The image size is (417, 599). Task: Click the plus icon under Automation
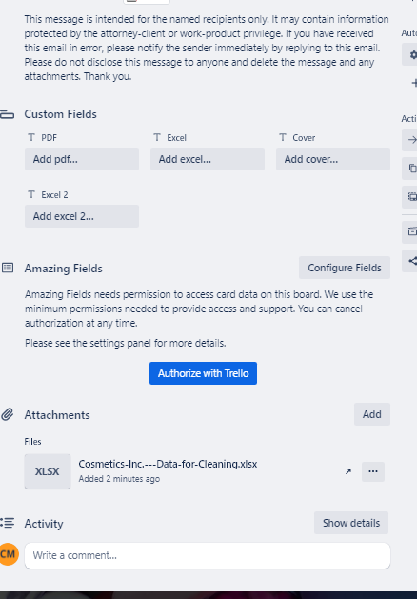coord(413,83)
